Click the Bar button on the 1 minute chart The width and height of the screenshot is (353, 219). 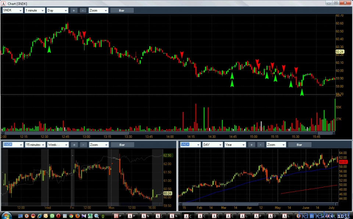click(122, 10)
